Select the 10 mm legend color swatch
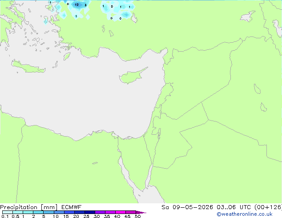 pyautogui.click(x=59, y=212)
